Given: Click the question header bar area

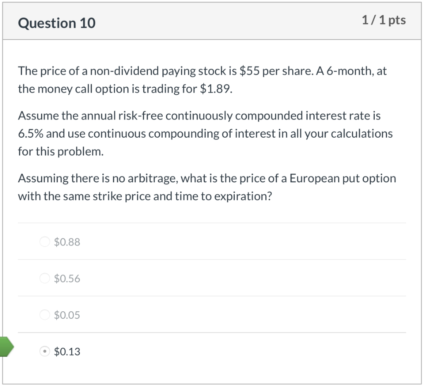Looking at the screenshot, I should (x=212, y=21).
